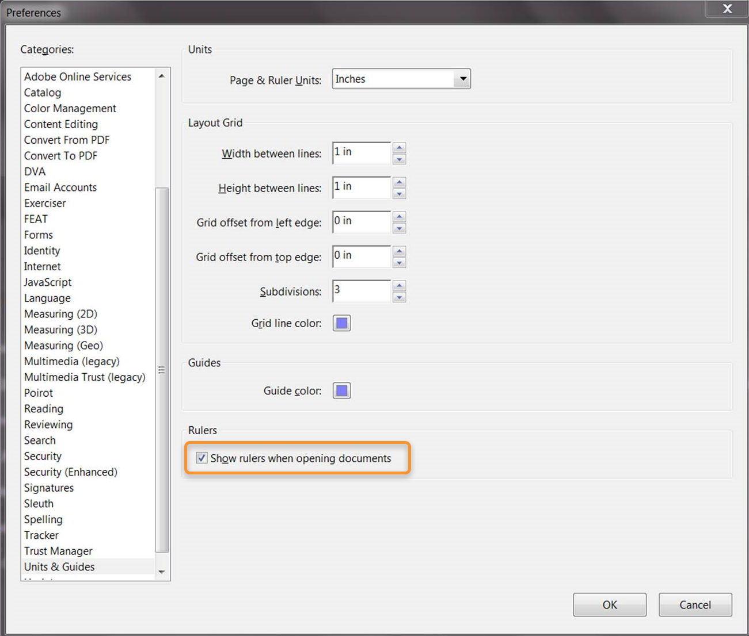This screenshot has height=636, width=749.
Task: Switch to the Security (Enhanced) category
Action: click(70, 472)
